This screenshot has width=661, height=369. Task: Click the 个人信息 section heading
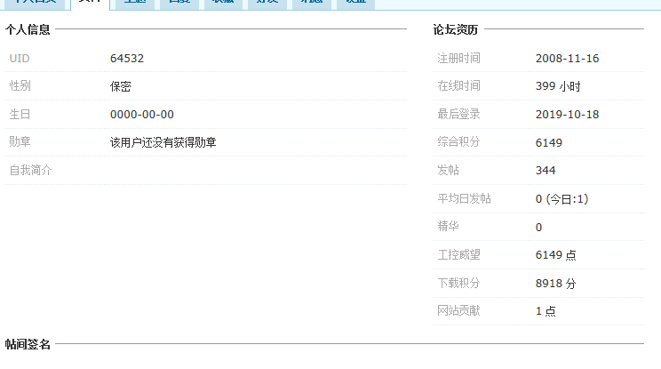[x=28, y=29]
